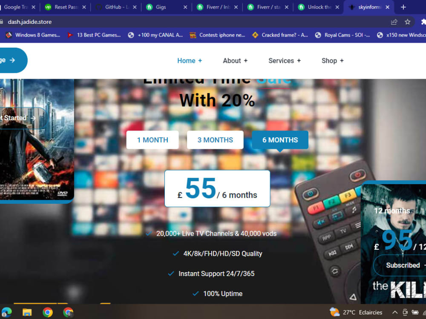Click the battery tray icon
The width and height of the screenshot is (426, 319).
click(x=415, y=313)
